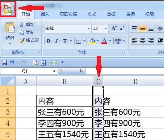The width and height of the screenshot is (164, 140).
Task: Select the Cut scissors icon
Action: [21, 24]
